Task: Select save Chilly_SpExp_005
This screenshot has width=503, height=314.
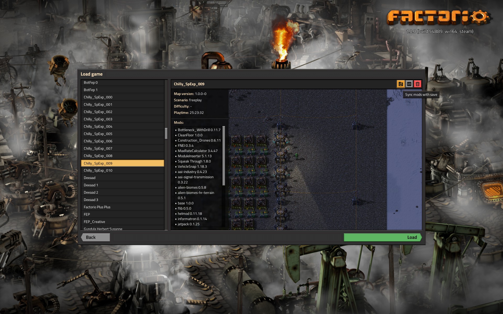Action: point(123,134)
